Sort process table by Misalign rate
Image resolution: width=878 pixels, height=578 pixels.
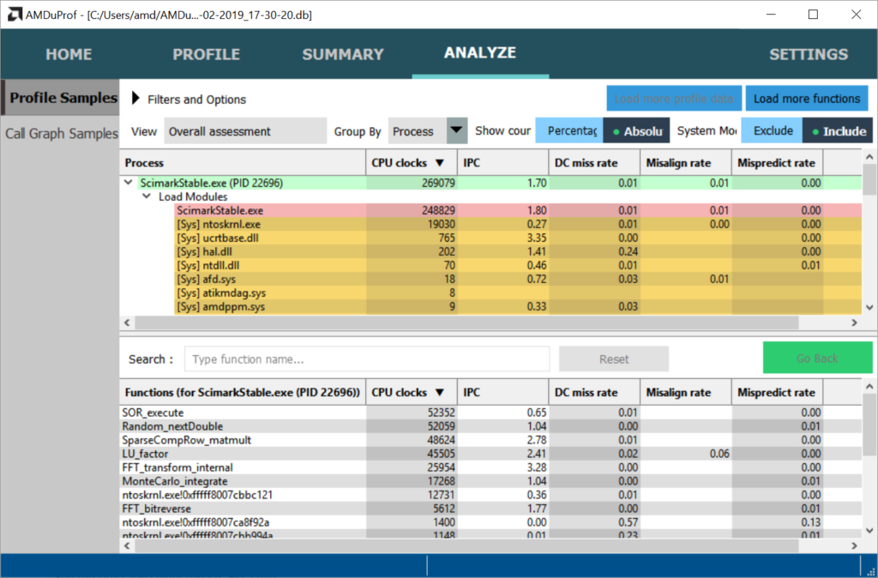coord(686,163)
